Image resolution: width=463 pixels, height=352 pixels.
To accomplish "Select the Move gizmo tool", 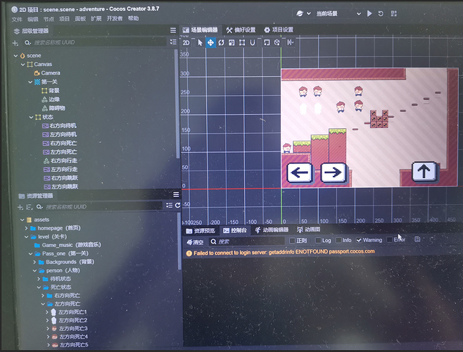I will click(210, 42).
